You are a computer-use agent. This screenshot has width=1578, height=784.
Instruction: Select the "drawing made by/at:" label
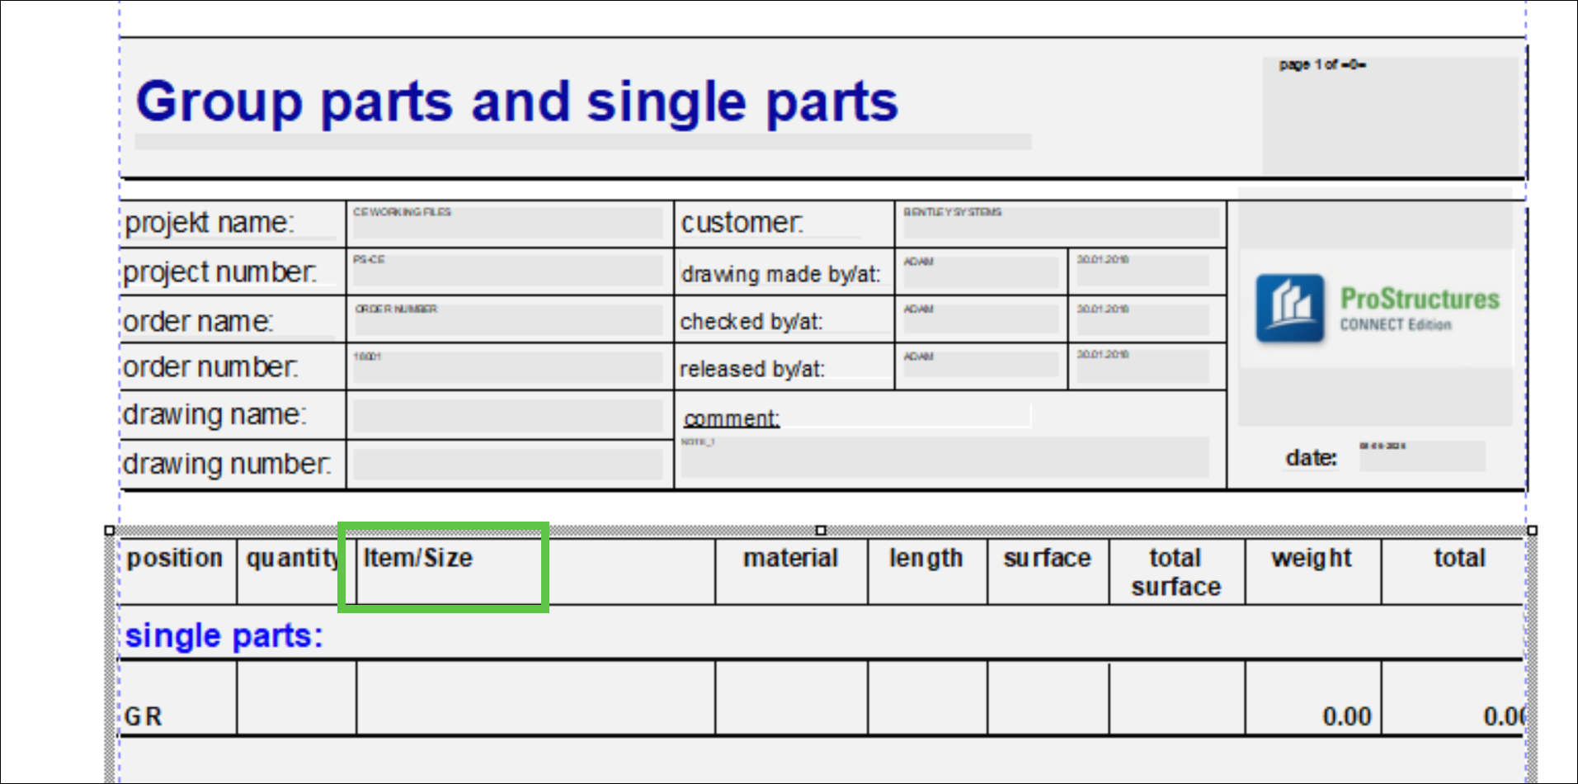point(781,274)
